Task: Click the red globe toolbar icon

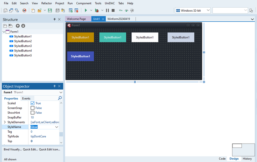Action: pos(24,10)
